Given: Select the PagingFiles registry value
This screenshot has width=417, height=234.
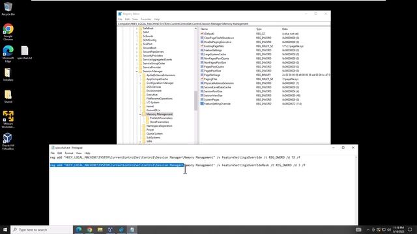Looking at the screenshot, I should click(x=210, y=79).
